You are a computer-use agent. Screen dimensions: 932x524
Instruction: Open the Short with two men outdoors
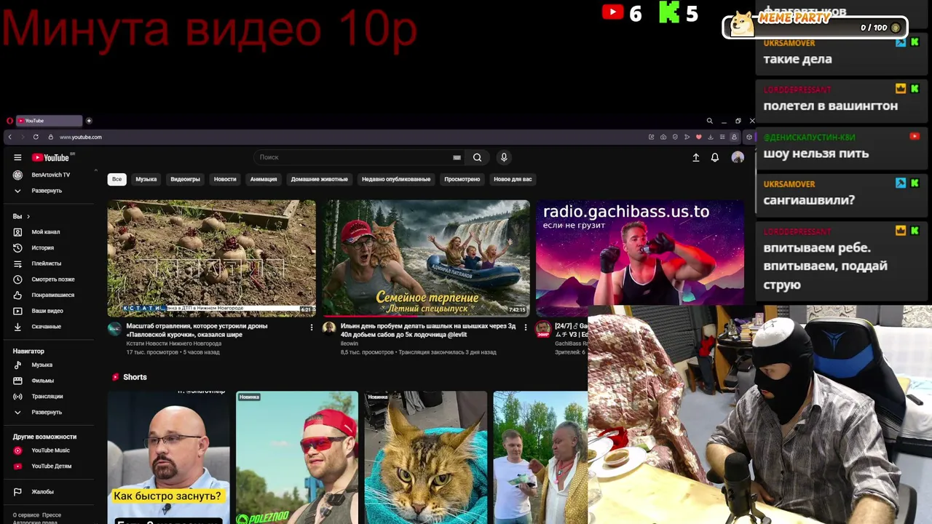point(540,457)
